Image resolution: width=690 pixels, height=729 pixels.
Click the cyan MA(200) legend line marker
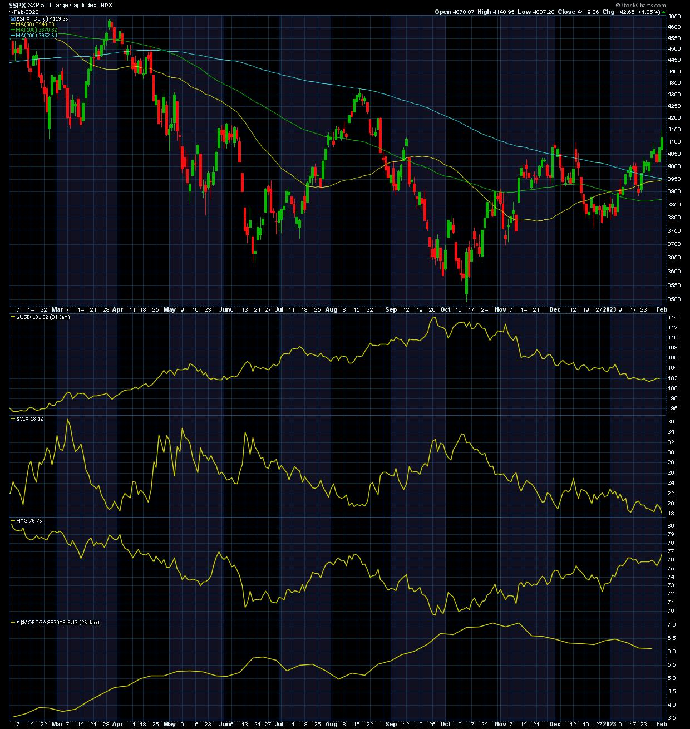click(x=13, y=35)
